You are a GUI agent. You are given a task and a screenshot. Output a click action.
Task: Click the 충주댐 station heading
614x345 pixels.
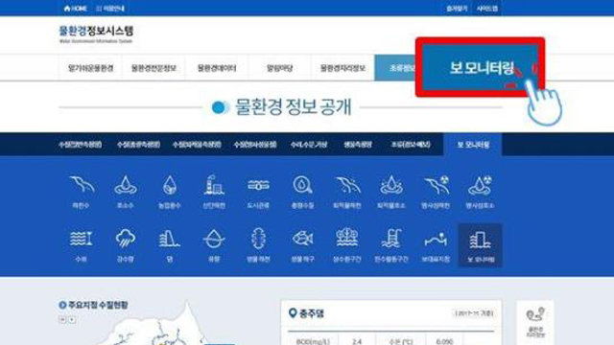tap(306, 313)
